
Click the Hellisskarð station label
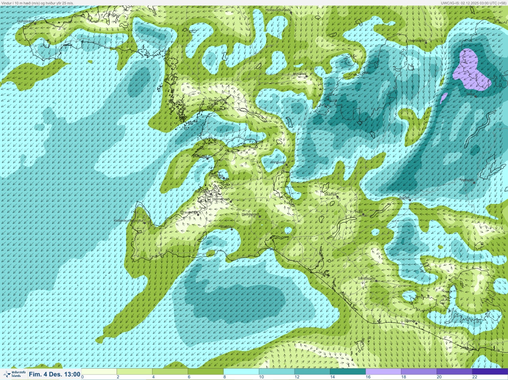250,214
